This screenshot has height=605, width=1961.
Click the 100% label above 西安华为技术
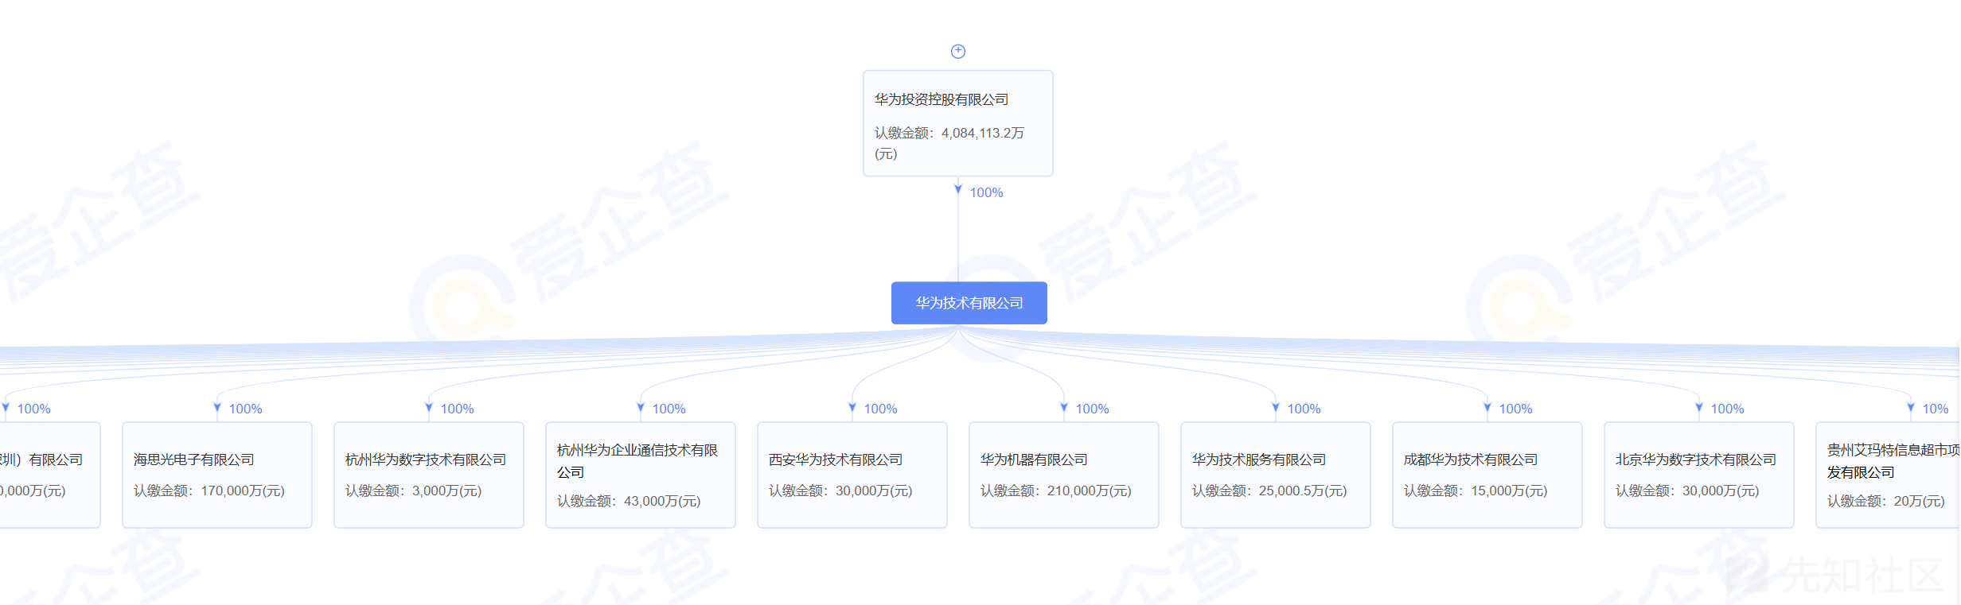tap(880, 409)
